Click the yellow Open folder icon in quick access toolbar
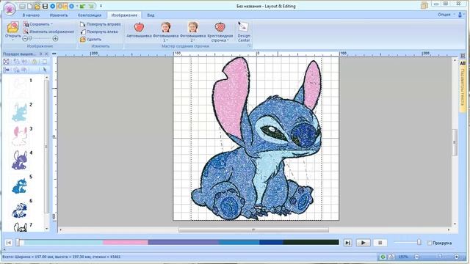This screenshot has height=264, width=470. tap(37, 6)
